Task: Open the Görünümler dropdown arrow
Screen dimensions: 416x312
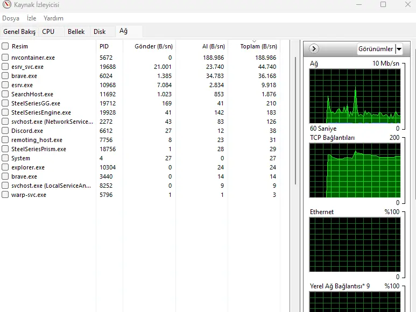Action: coord(399,49)
